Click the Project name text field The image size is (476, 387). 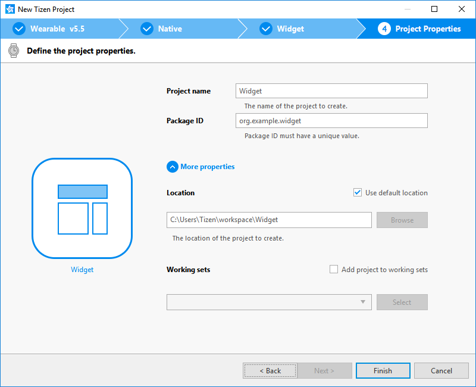coord(331,90)
